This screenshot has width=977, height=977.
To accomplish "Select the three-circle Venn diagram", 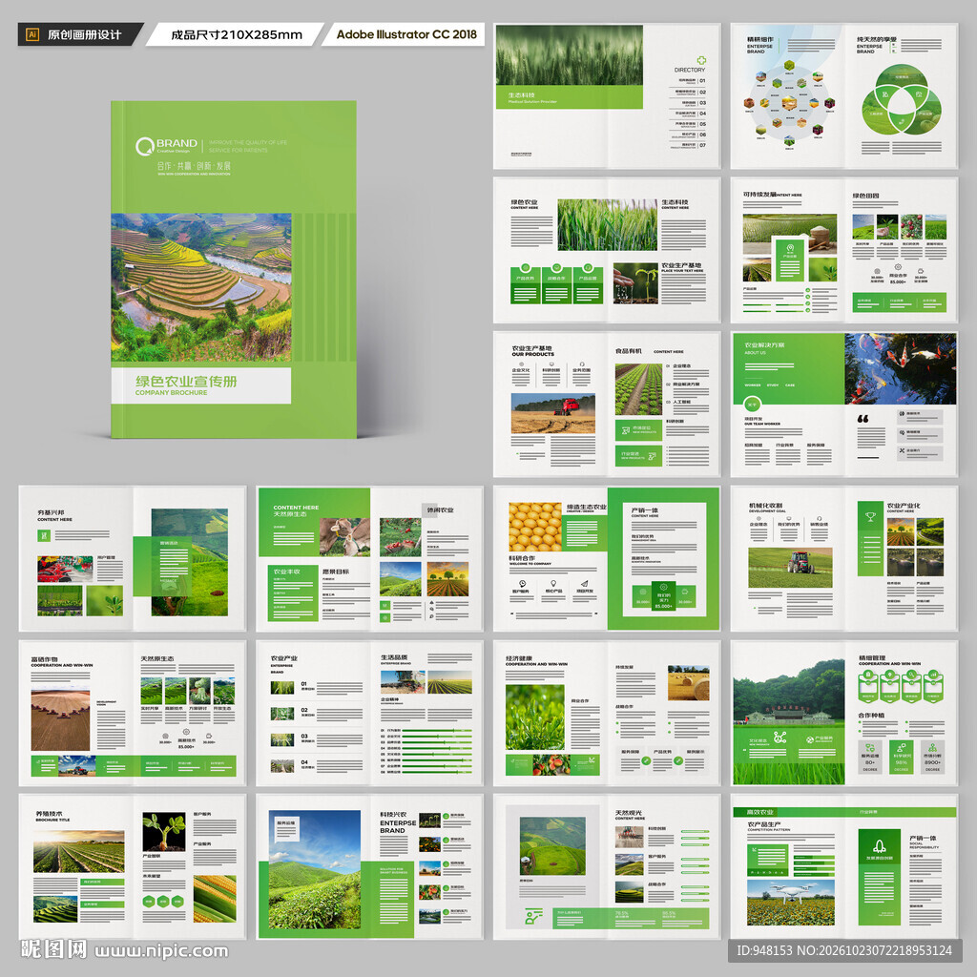I will pos(901,99).
